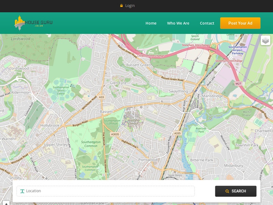Click the Southampton Airport Parkway label

[x=238, y=50]
